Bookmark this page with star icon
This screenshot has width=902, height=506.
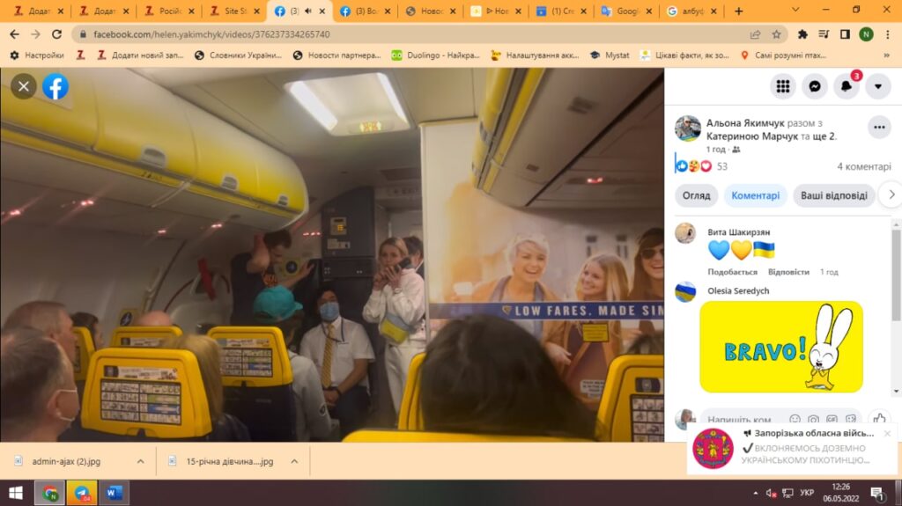(776, 34)
